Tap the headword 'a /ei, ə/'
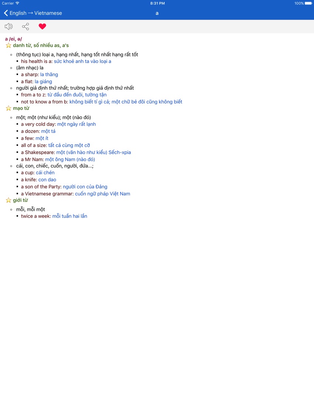 tap(14, 39)
